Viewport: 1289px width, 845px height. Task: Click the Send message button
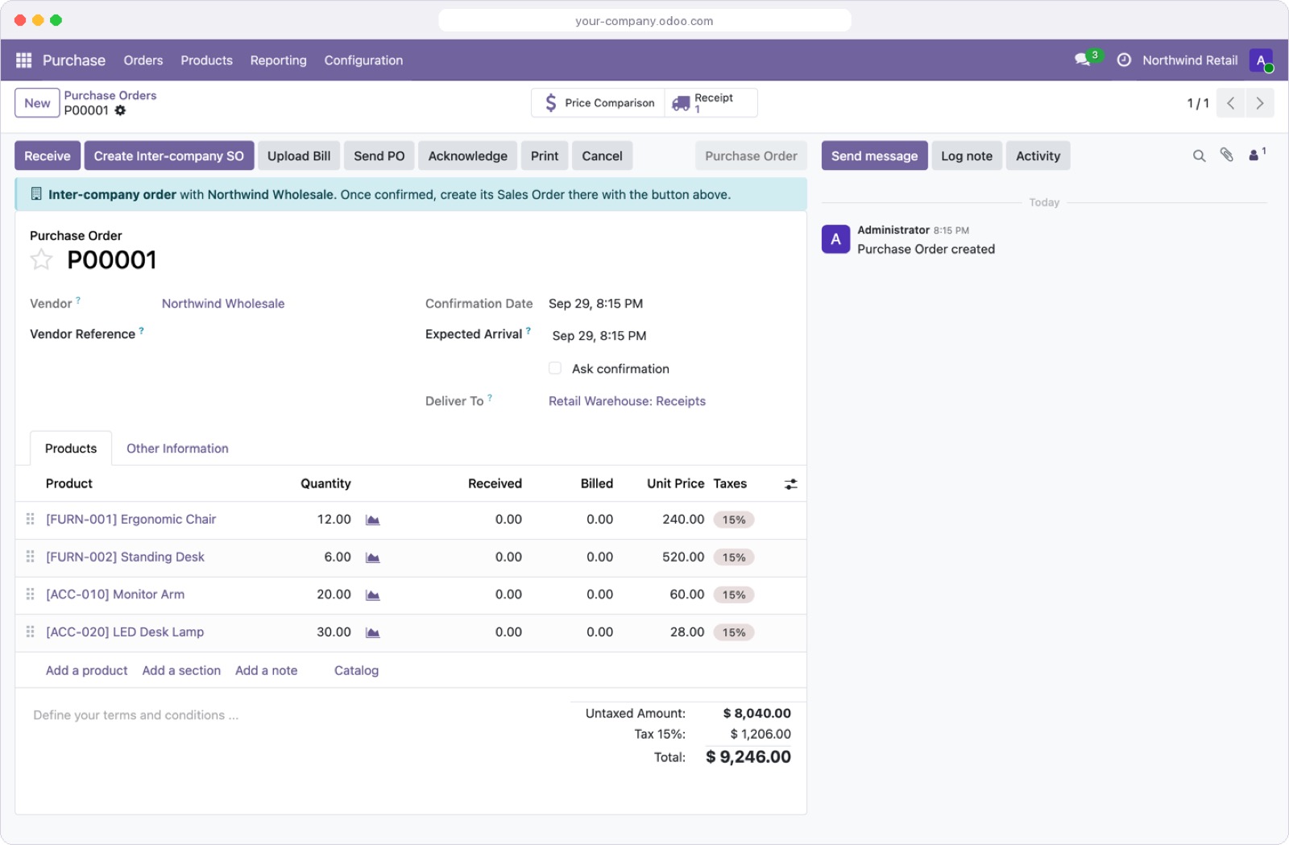click(874, 155)
